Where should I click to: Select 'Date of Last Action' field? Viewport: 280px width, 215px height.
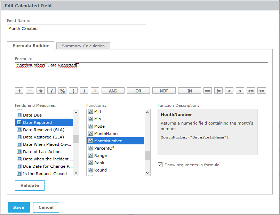tap(44, 152)
